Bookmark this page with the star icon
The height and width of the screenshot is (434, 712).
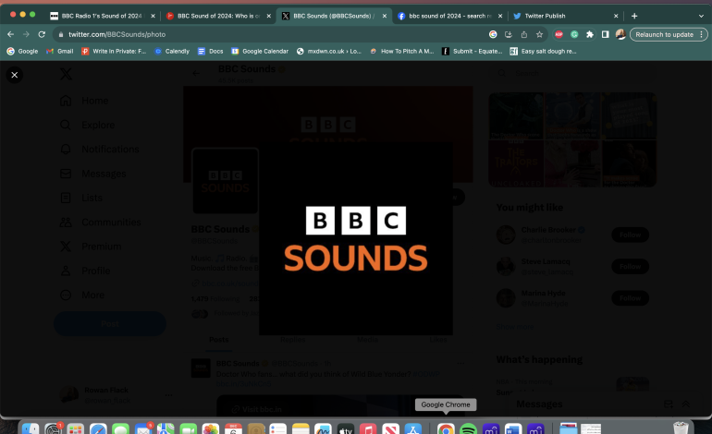pyautogui.click(x=539, y=34)
